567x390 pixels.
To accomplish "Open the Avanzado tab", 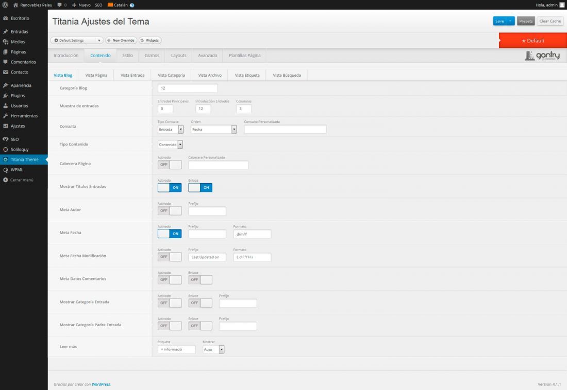I will 208,56.
